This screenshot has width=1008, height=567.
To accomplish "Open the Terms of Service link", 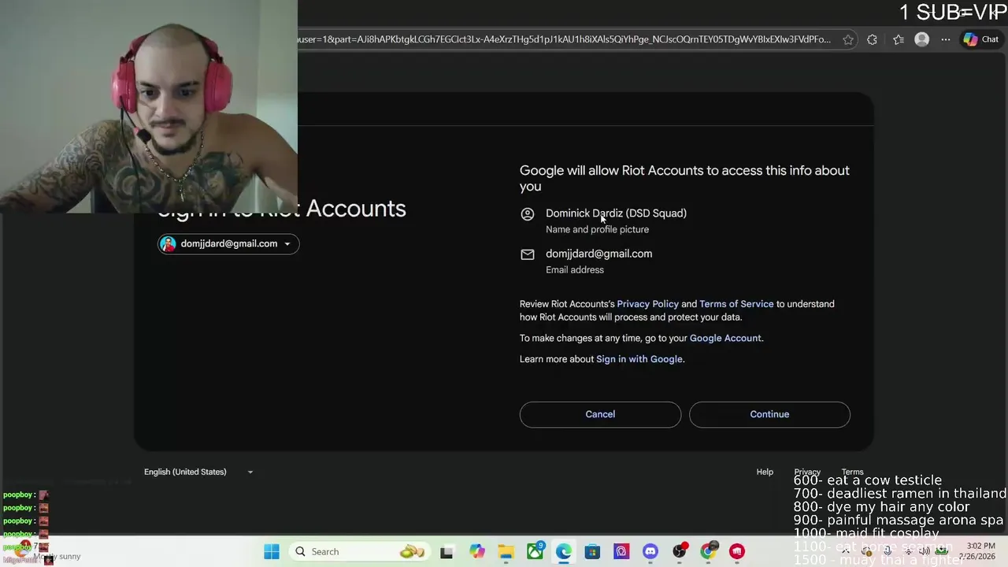I will [736, 304].
